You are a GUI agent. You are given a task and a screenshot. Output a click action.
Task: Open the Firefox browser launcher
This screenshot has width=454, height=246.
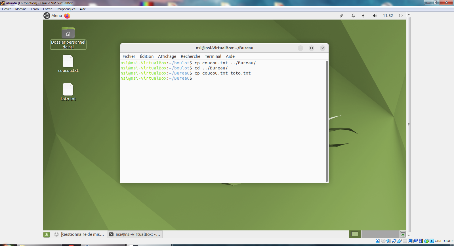tap(67, 16)
